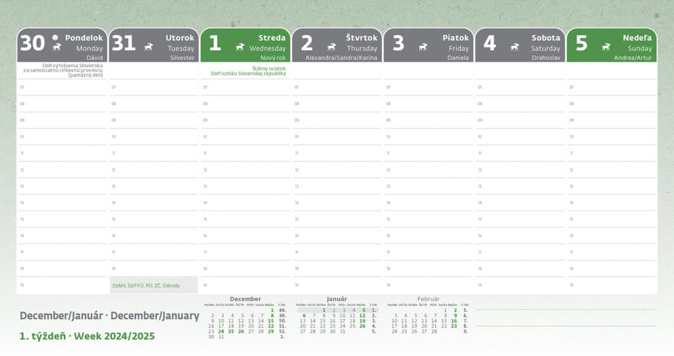Viewport: 674px width, 356px height.
Task: Click the deer icon in Thursday's header
Action: [331, 47]
